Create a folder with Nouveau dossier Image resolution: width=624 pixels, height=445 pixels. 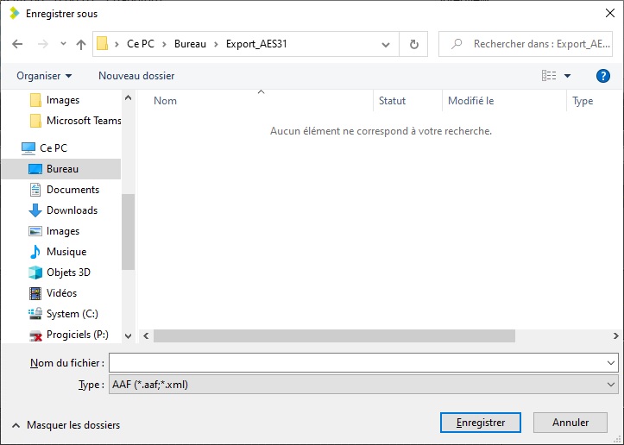tap(136, 76)
